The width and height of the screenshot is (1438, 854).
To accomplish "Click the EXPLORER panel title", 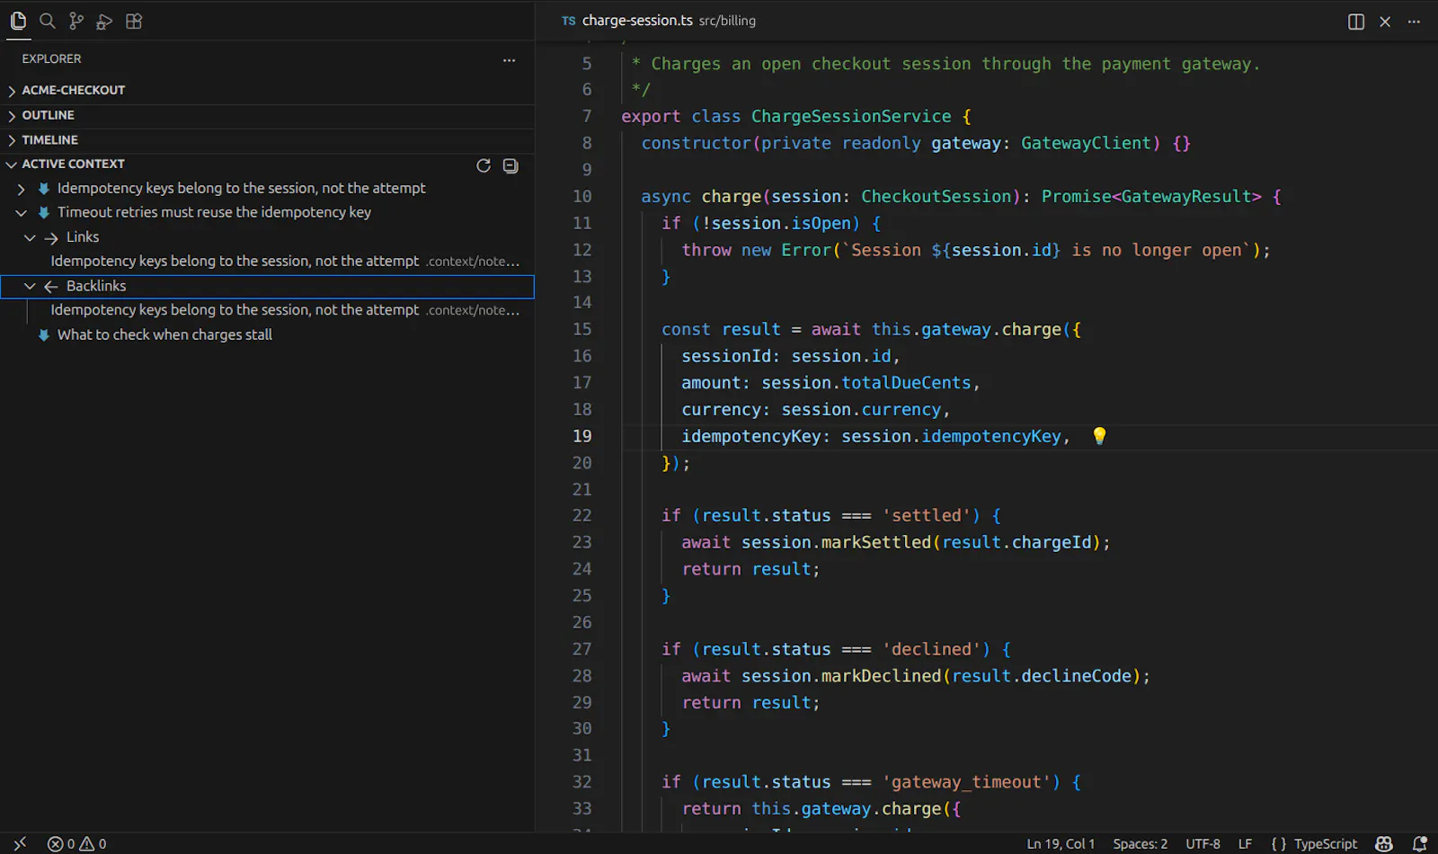I will (x=51, y=59).
